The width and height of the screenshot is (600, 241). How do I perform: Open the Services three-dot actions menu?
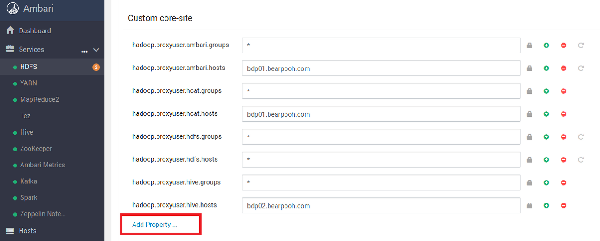(84, 51)
